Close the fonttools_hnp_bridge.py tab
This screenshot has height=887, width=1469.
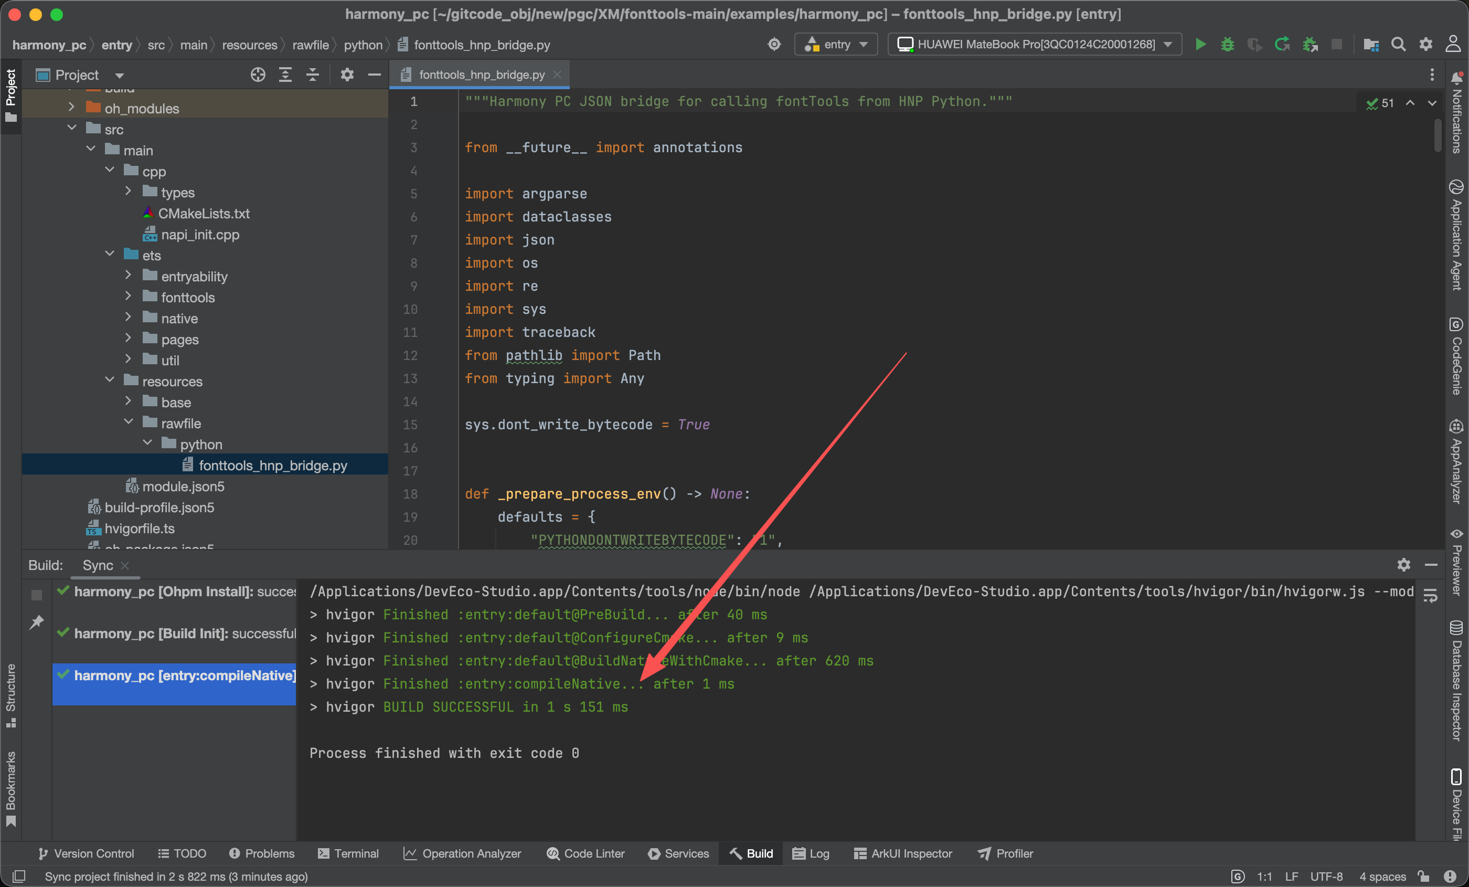[557, 75]
